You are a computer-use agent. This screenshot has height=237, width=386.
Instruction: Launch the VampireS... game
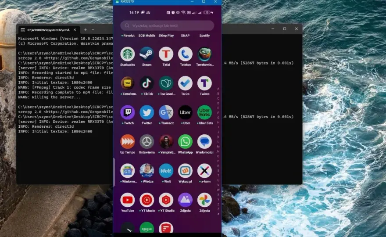[x=166, y=142]
